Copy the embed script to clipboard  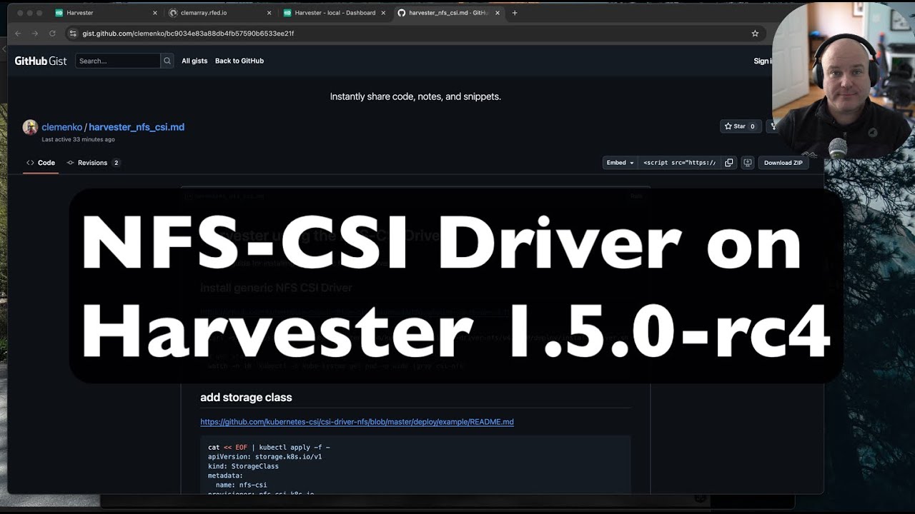click(x=729, y=163)
